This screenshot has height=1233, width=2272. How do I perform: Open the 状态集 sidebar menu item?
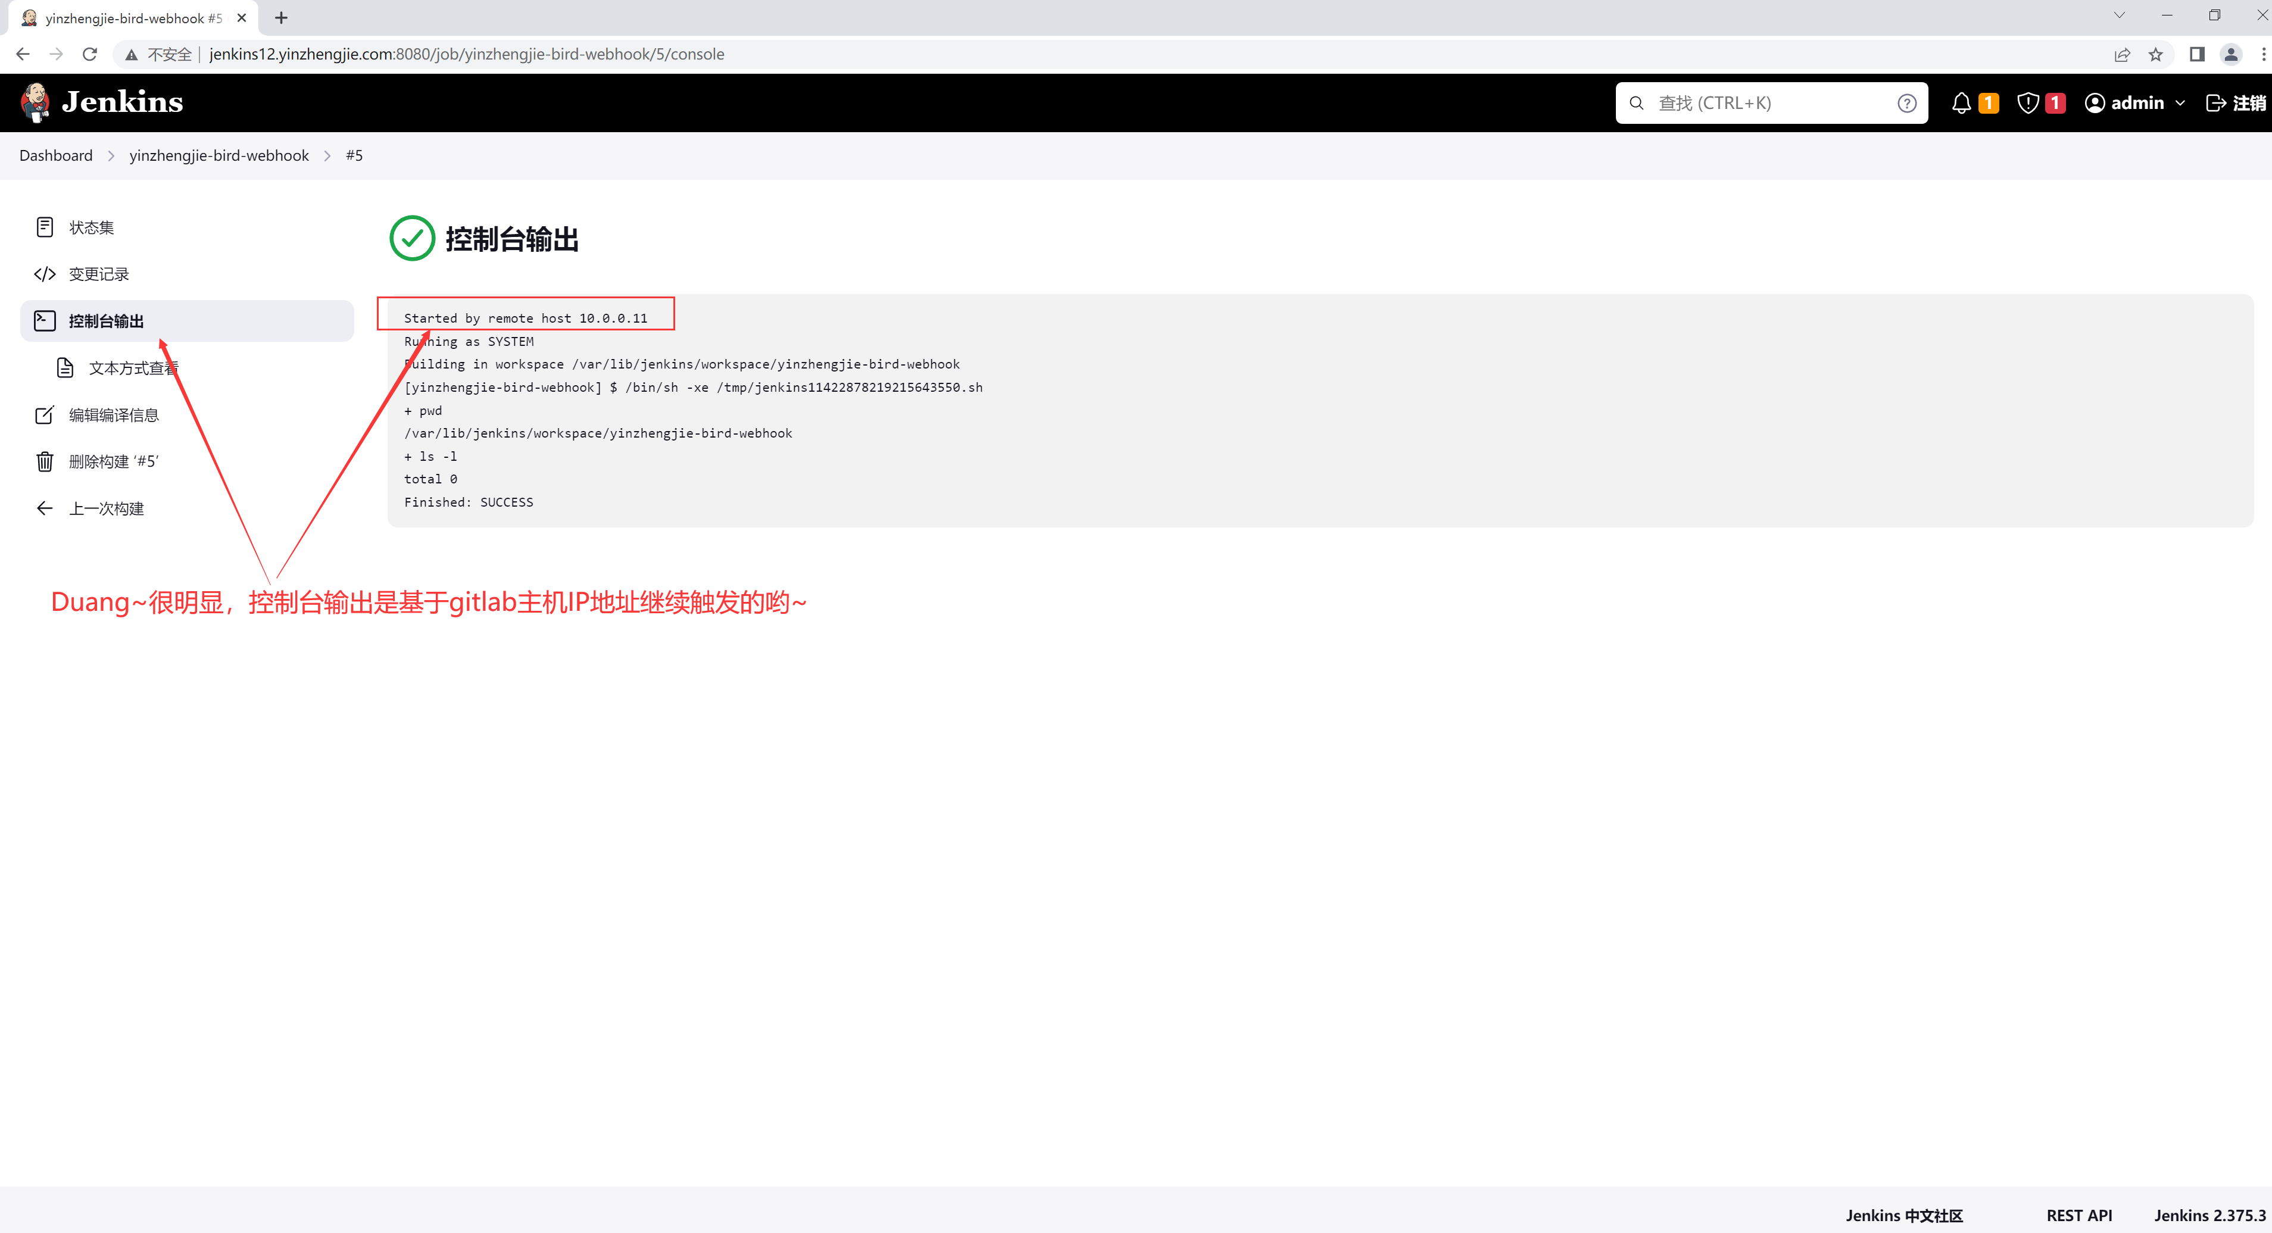click(x=92, y=227)
